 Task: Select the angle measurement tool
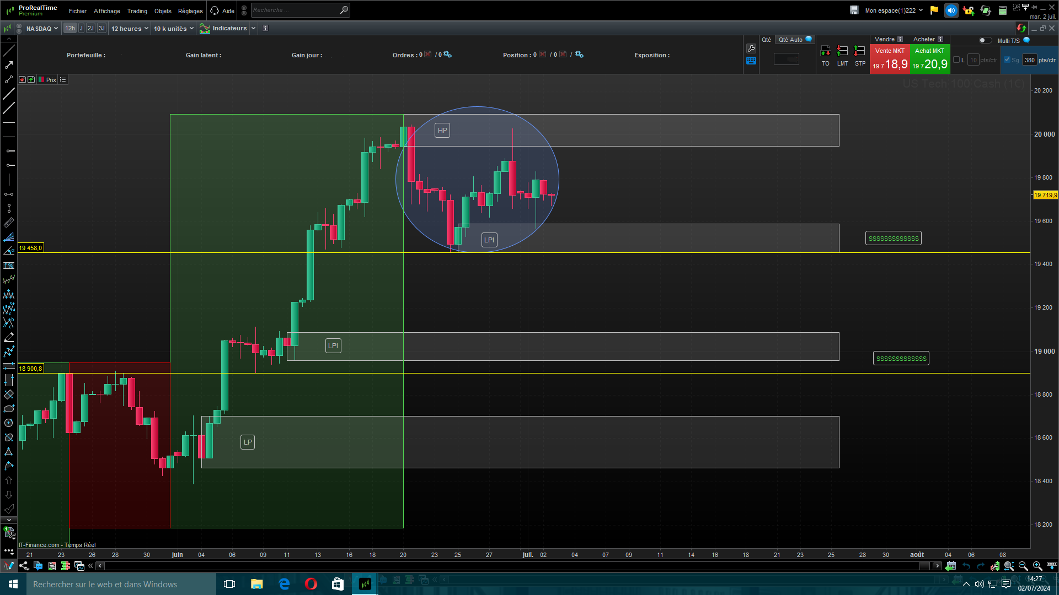9,251
